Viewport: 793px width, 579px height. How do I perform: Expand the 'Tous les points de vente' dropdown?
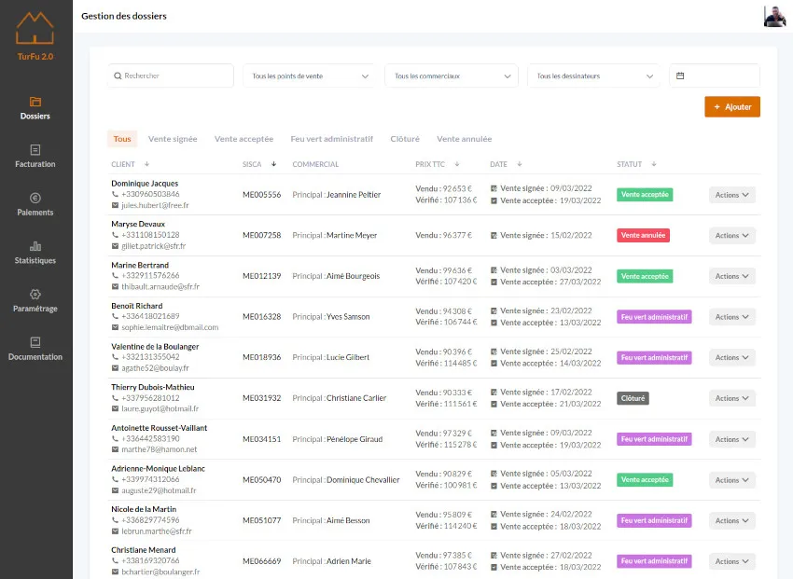[310, 76]
